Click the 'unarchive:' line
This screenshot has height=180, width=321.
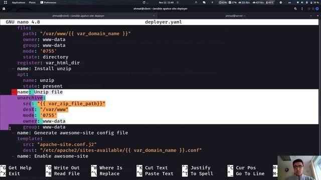[31, 98]
